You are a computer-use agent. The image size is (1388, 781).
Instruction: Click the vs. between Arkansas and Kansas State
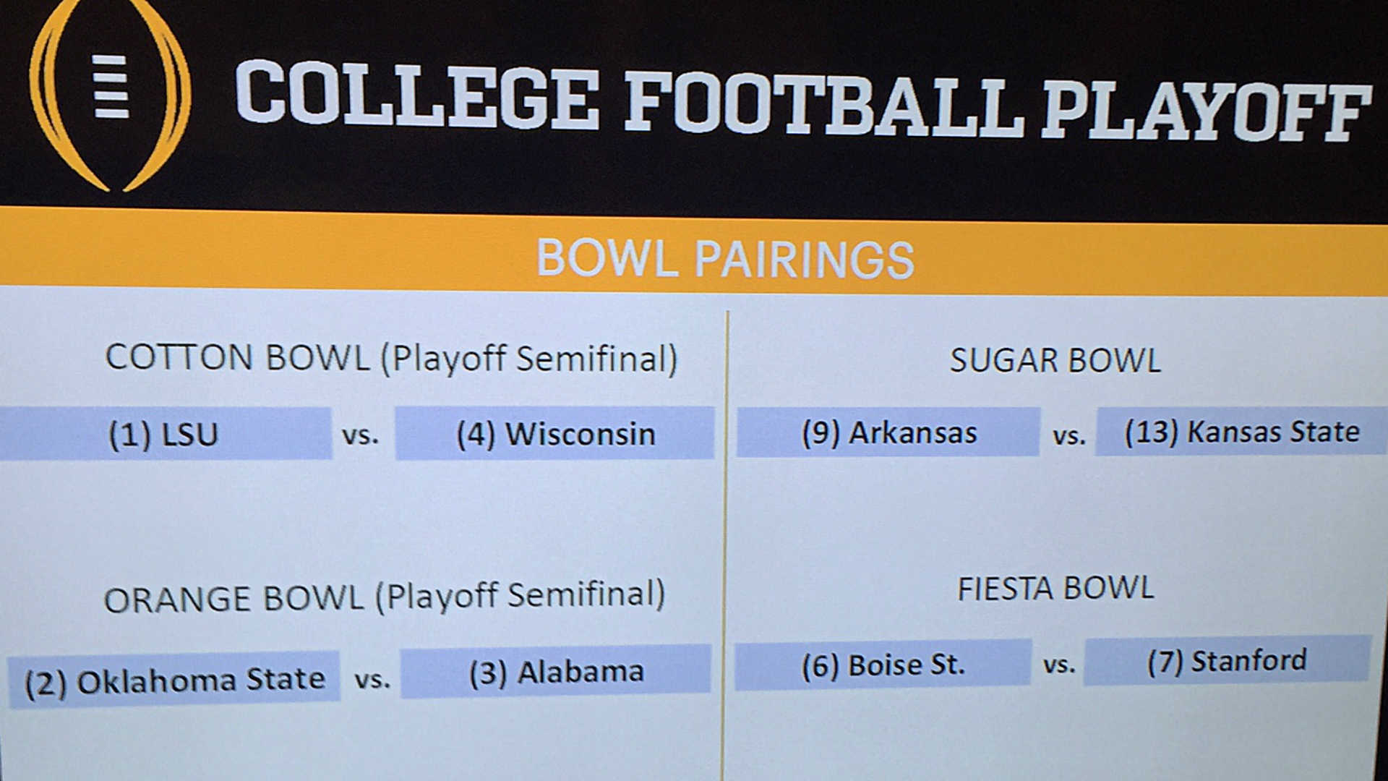[1069, 436]
